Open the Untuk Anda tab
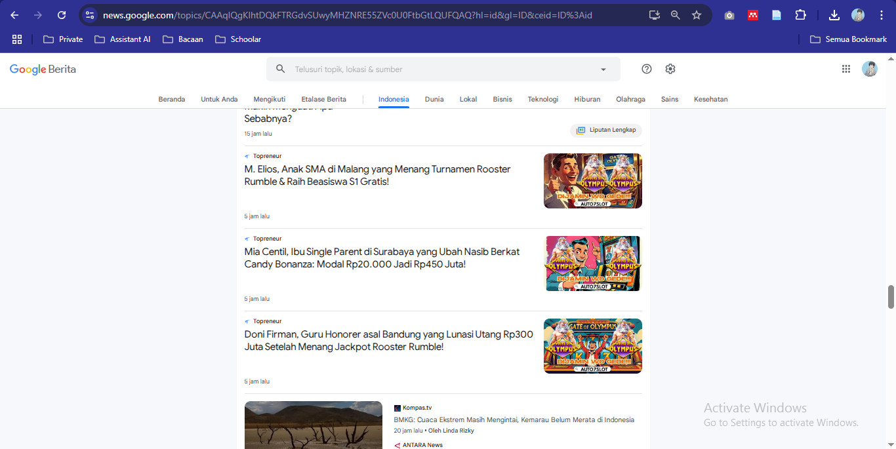The width and height of the screenshot is (896, 449). (x=219, y=99)
